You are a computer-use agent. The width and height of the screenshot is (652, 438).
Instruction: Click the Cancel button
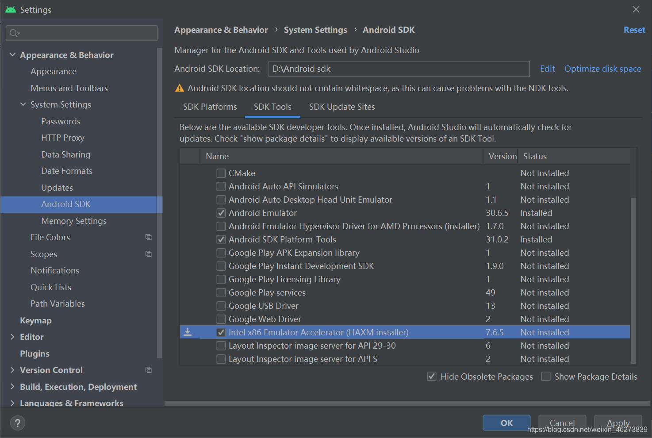(x=562, y=423)
